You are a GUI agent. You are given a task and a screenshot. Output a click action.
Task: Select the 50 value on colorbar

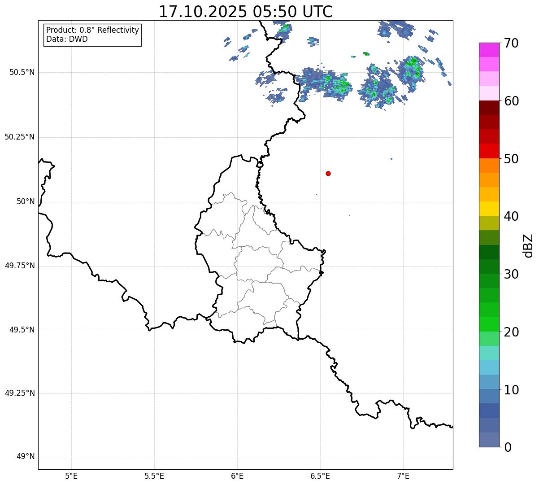click(511, 159)
